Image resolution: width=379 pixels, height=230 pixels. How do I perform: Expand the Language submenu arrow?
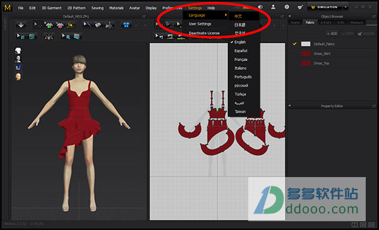coord(226,15)
